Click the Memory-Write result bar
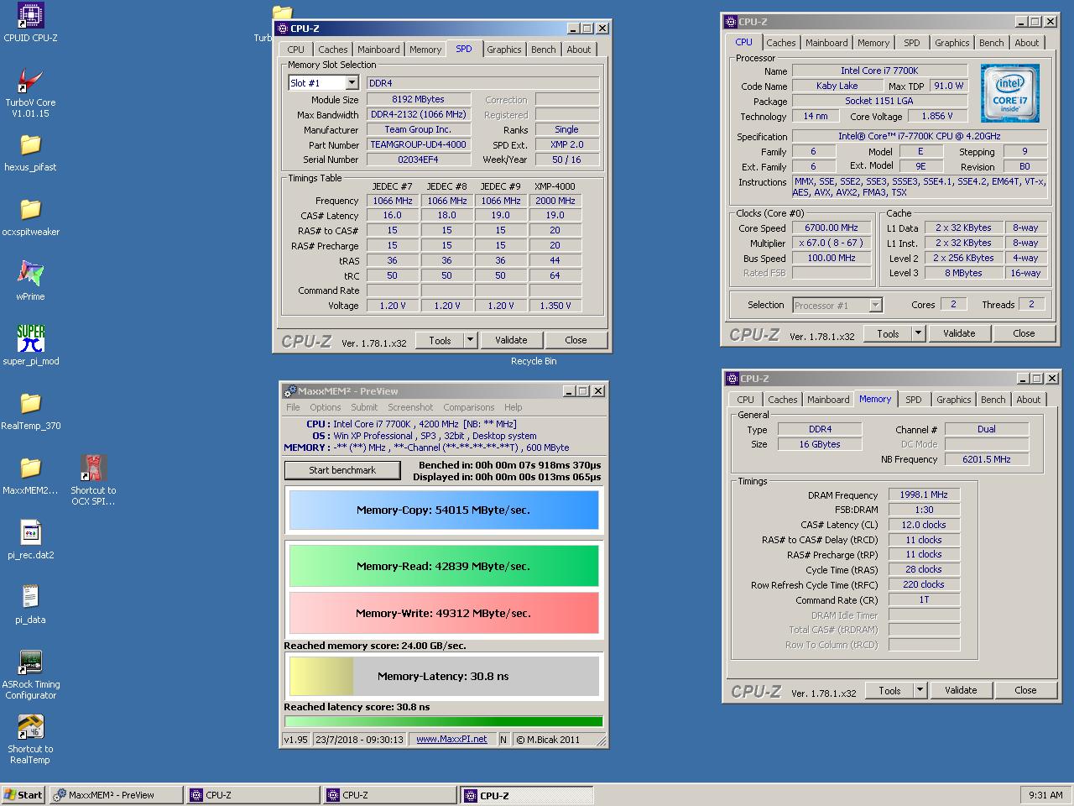 444,613
